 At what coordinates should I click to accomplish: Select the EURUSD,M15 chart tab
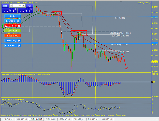(x=36, y=119)
